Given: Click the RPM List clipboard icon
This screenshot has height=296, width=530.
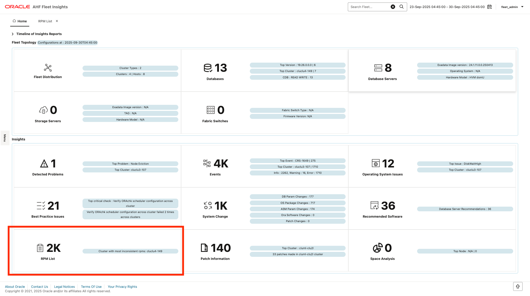Looking at the screenshot, I should click(x=40, y=248).
